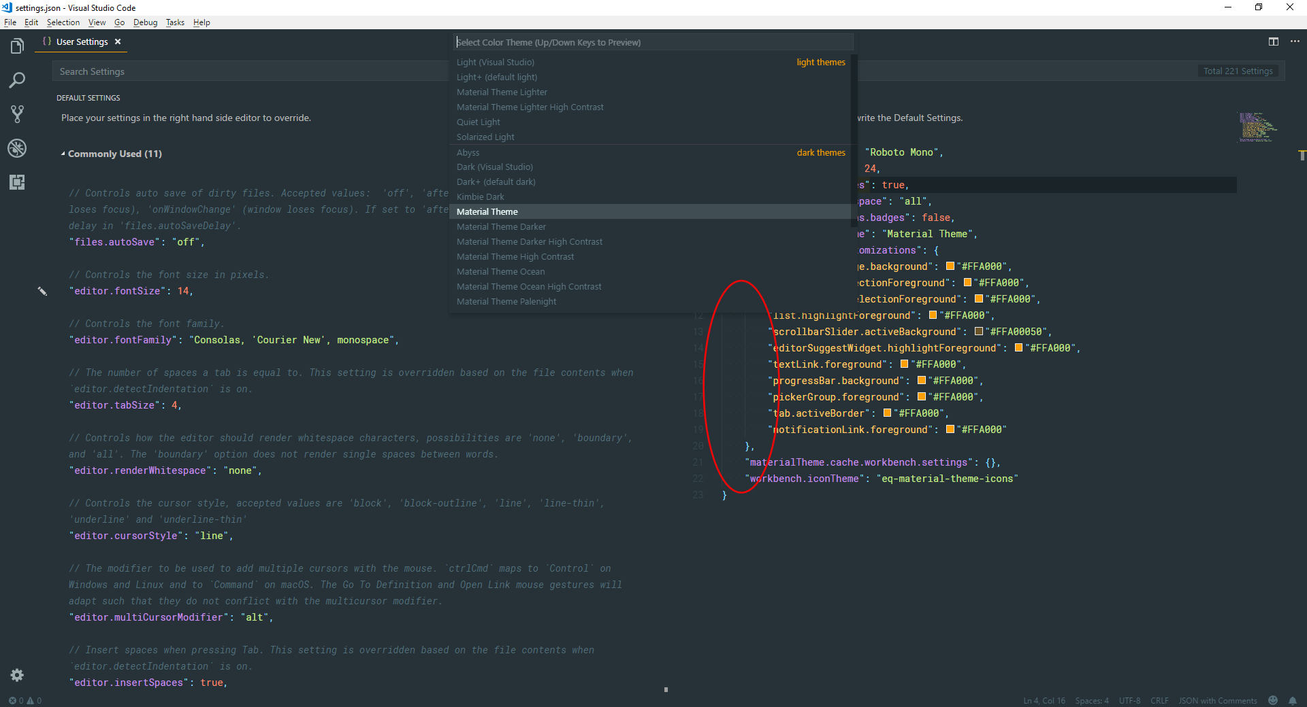Select Material Theme Darker
Viewport: 1307px width, 707px height.
point(650,226)
